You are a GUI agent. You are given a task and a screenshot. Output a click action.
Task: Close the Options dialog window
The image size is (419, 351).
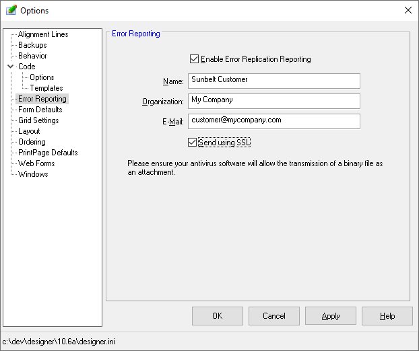pos(408,11)
